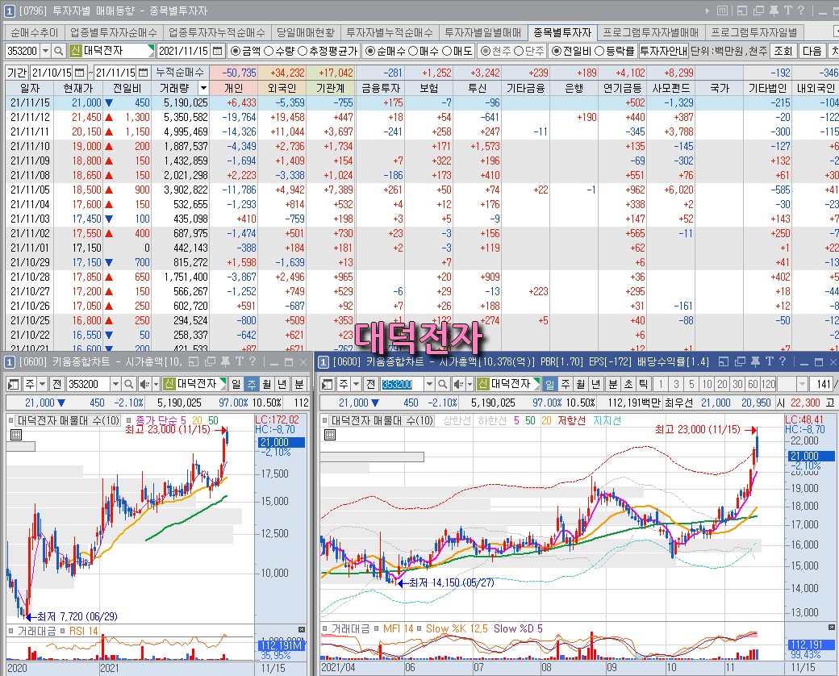
Task: Click the 투자자안내 button
Action: [x=663, y=51]
